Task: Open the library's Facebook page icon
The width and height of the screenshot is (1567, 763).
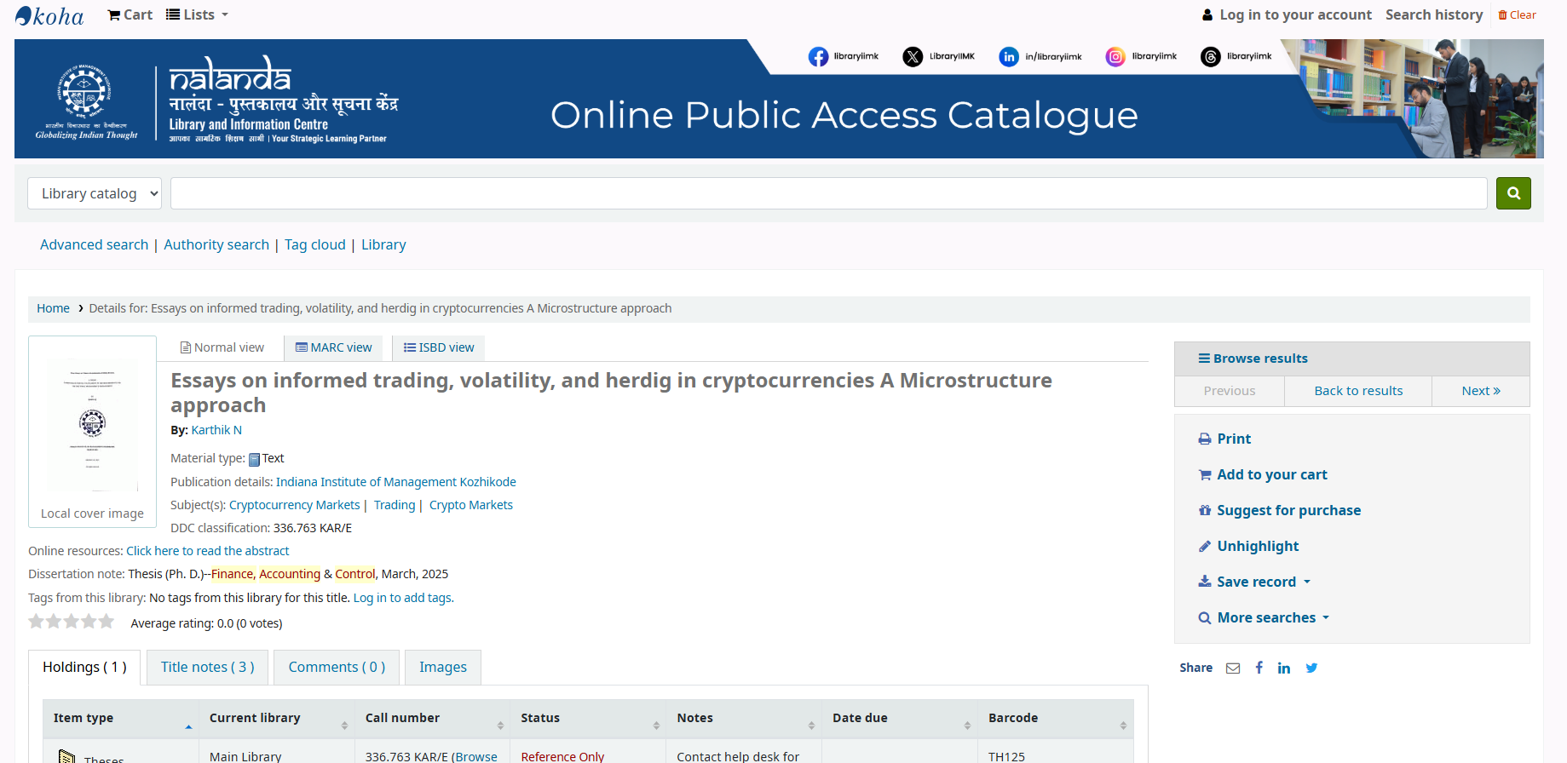Action: click(x=818, y=57)
